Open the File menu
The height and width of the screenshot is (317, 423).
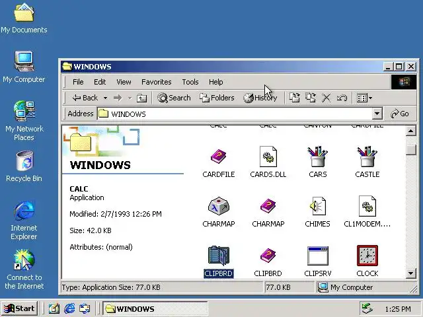coord(78,82)
